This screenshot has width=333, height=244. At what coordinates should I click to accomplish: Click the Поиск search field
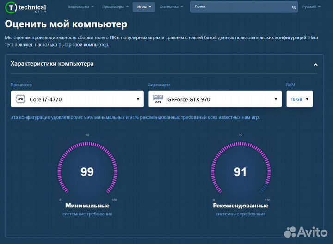[x=244, y=7]
